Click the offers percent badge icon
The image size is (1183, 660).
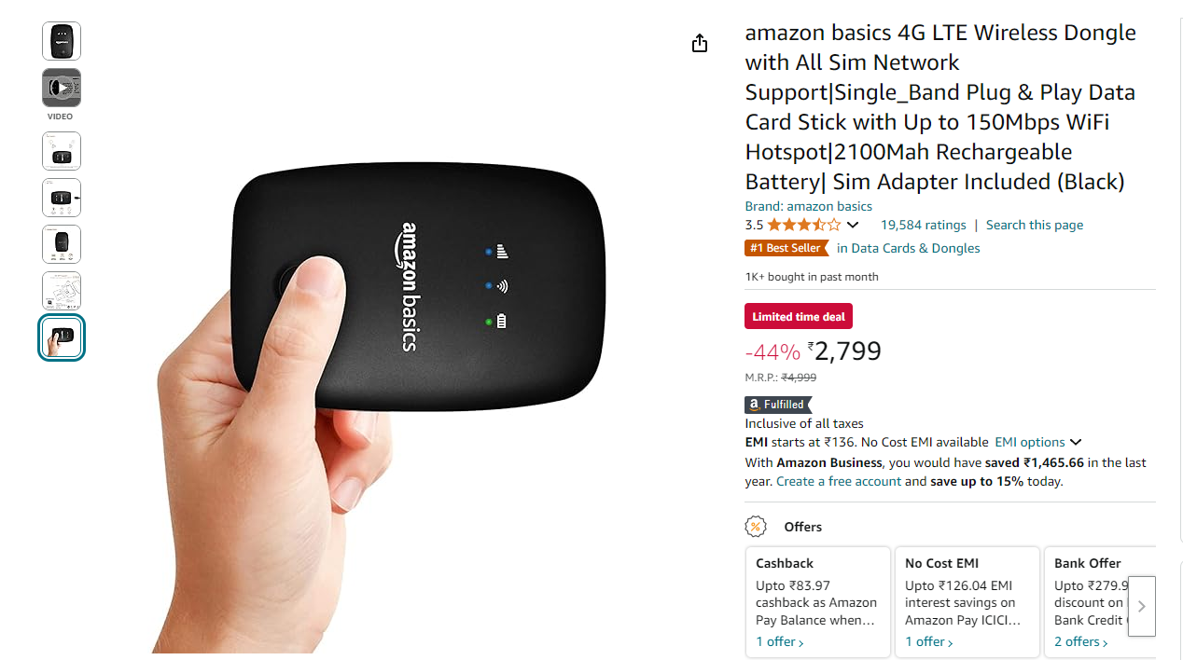756,527
